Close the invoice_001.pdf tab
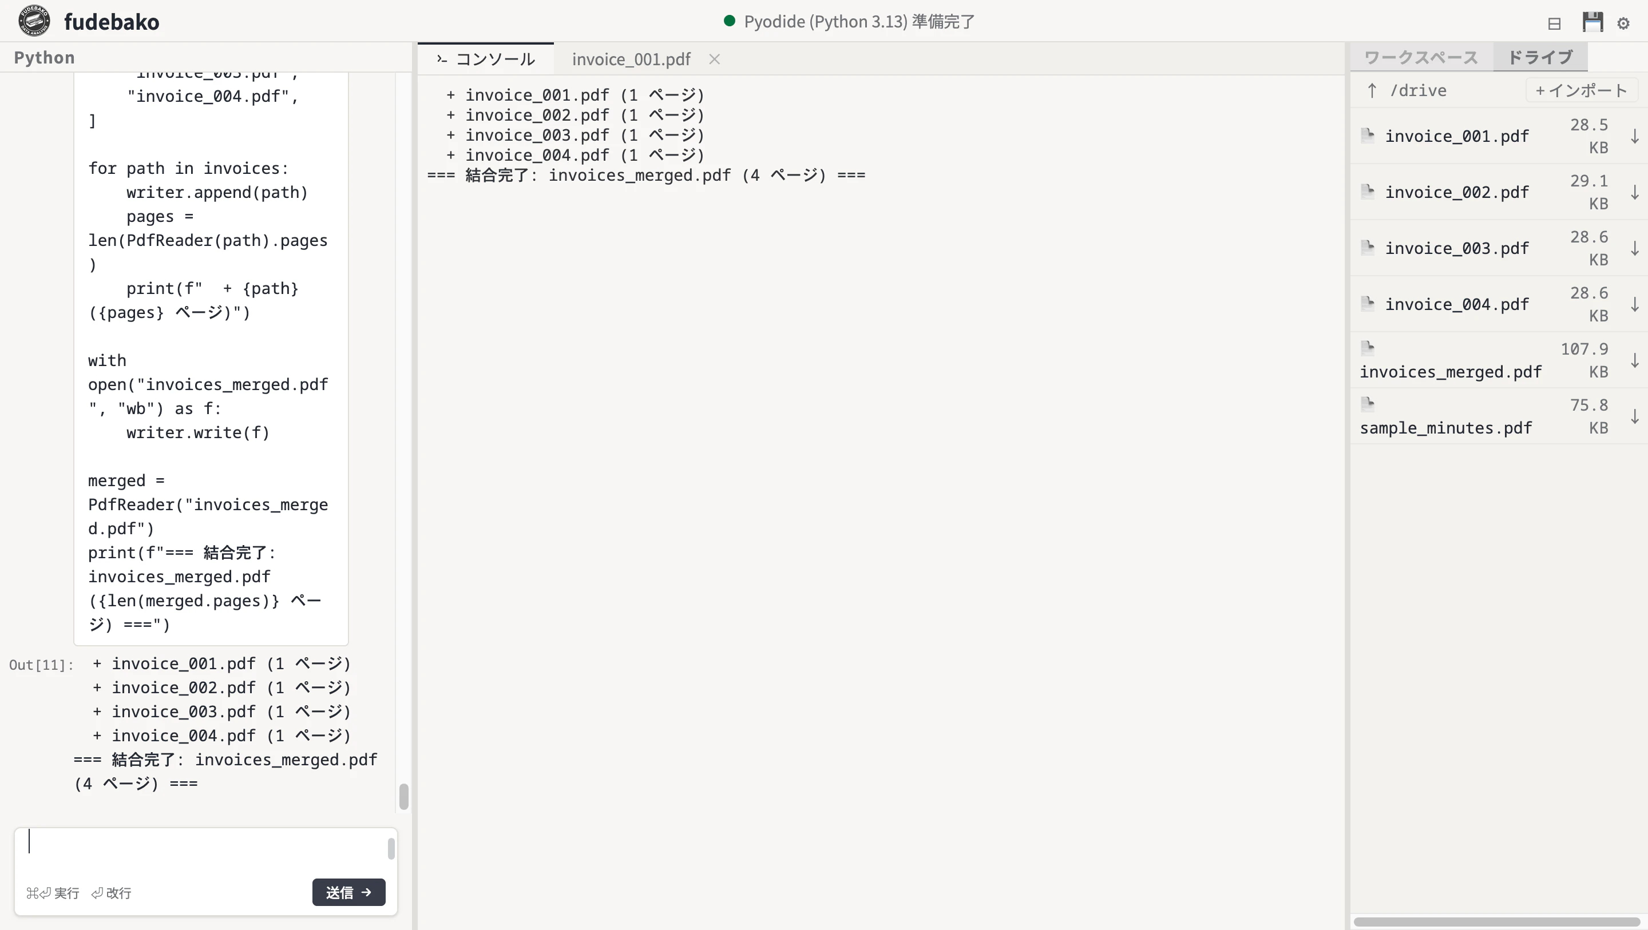The image size is (1648, 930). [x=715, y=59]
